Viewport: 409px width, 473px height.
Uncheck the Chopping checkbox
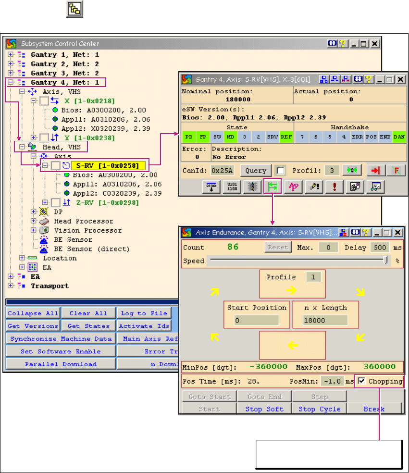362,381
